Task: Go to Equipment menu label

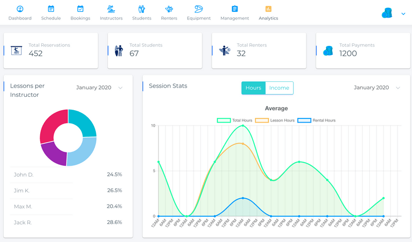Action: tap(199, 18)
